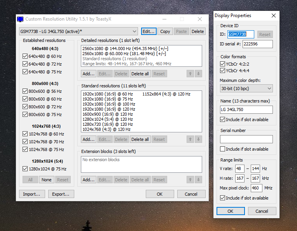The width and height of the screenshot is (297, 231).
Task: Select 2560x1080 @ 60.000 Hz detailed resolution
Action: (x=124, y=54)
